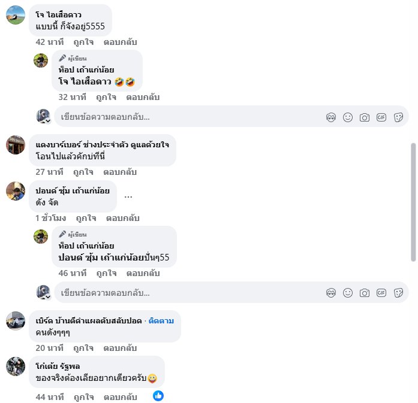The width and height of the screenshot is (418, 403).
Task: Toggle ถูกใจ on แดงบาร์เบอร์'s comment
Action: coord(83,172)
